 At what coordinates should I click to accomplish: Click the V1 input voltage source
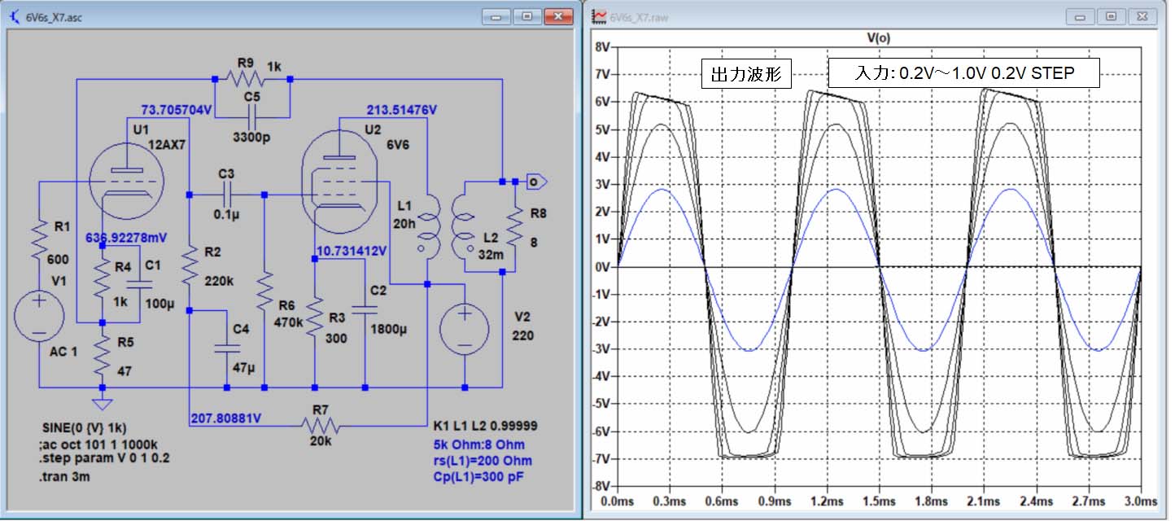pos(38,316)
